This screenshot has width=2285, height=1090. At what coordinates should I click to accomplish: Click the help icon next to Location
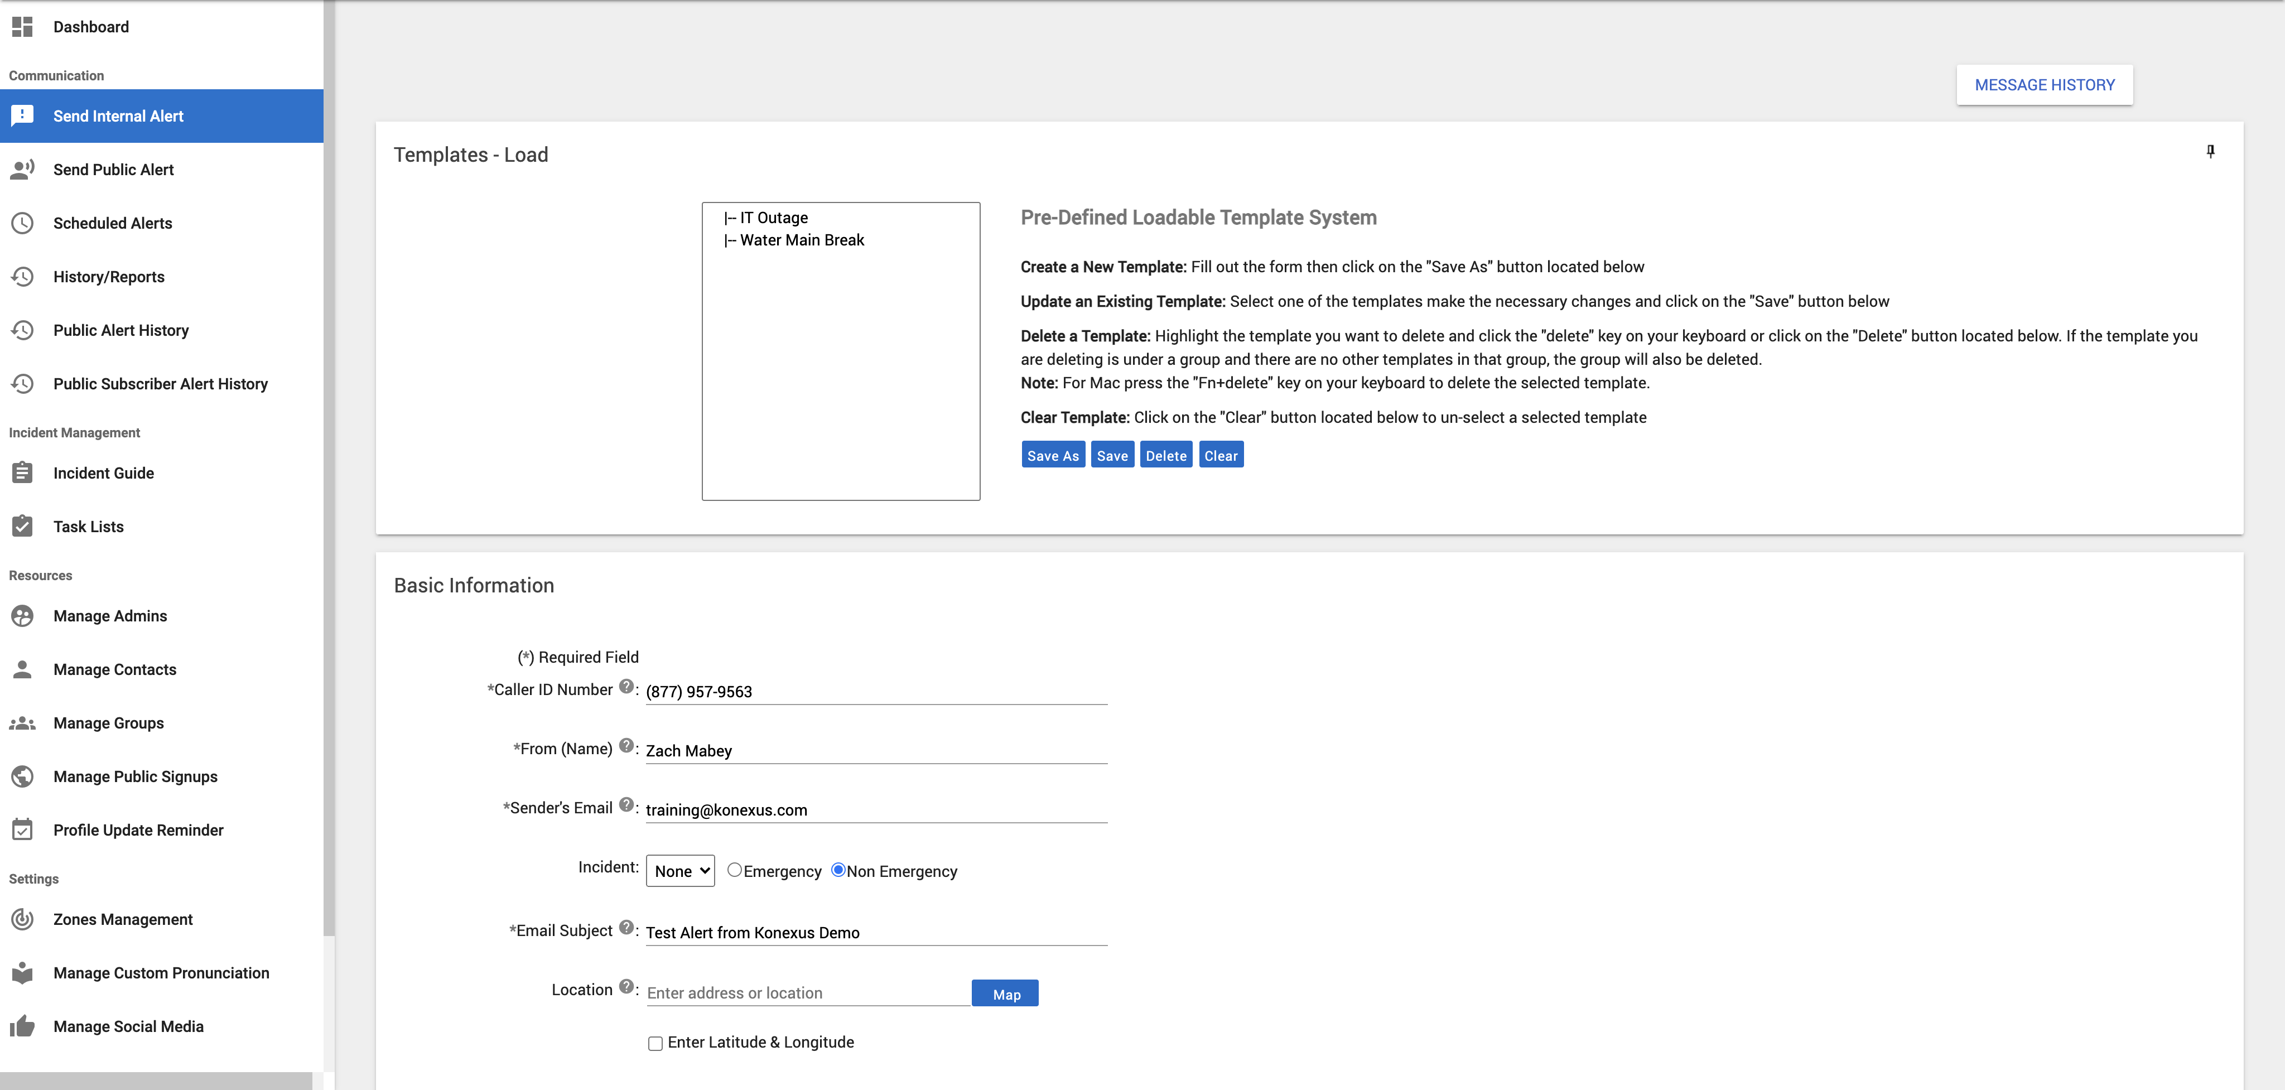click(x=626, y=986)
